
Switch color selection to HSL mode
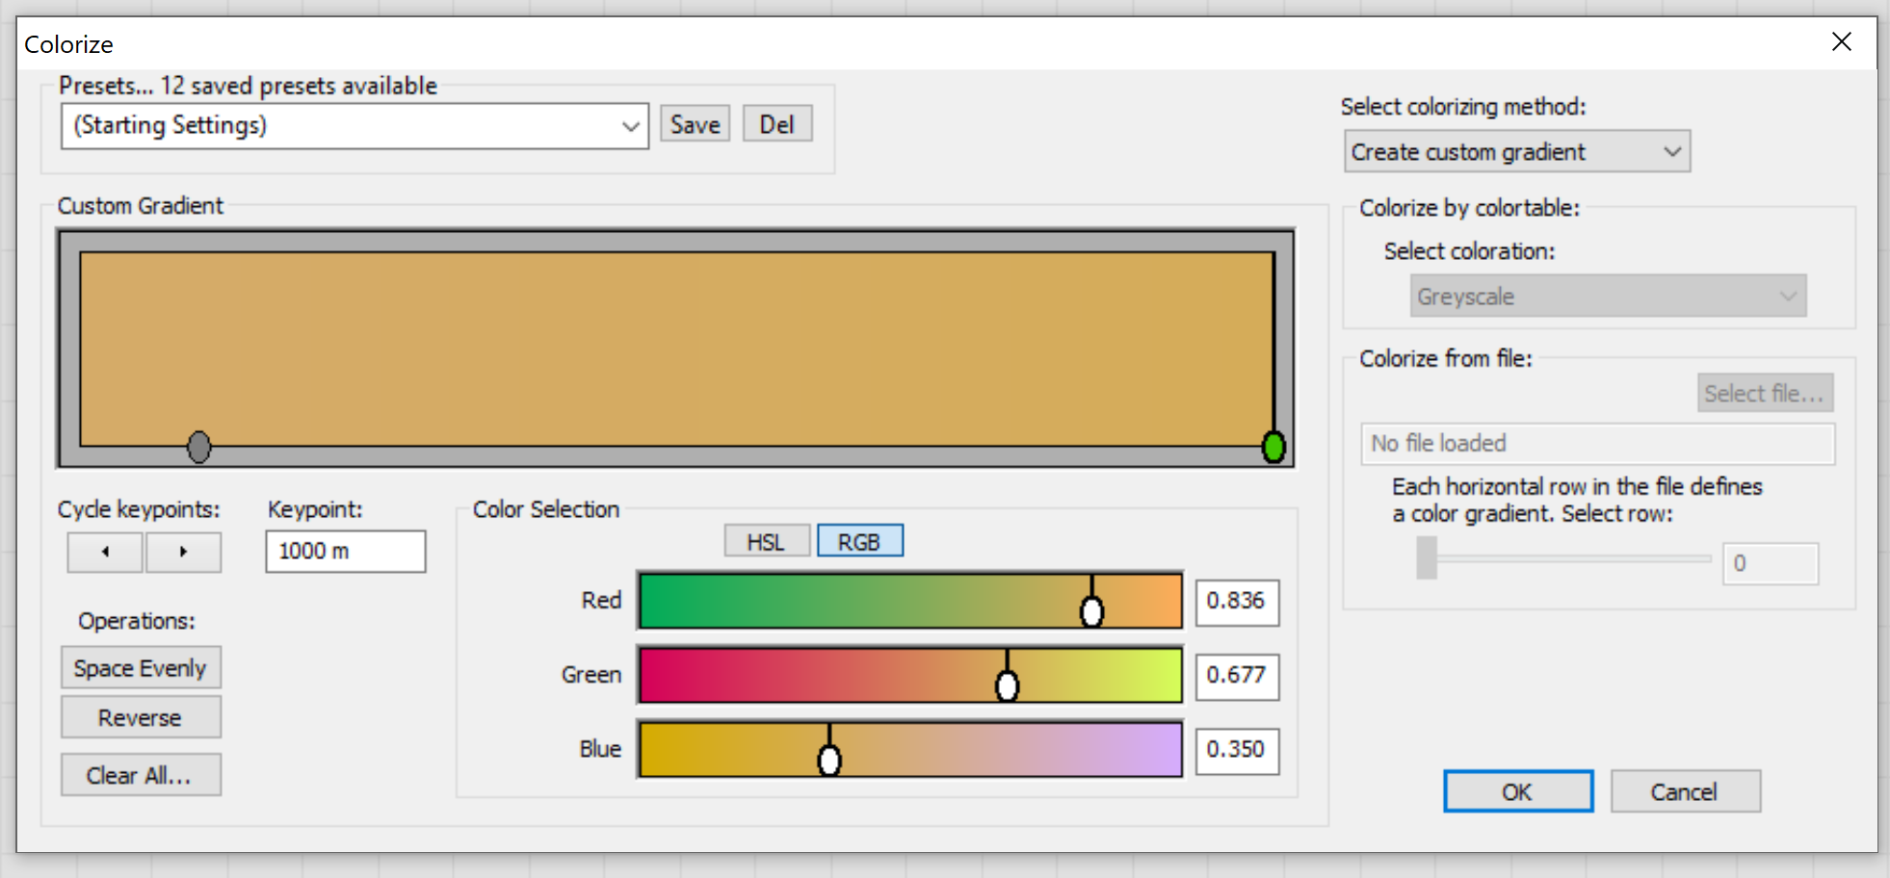(766, 542)
